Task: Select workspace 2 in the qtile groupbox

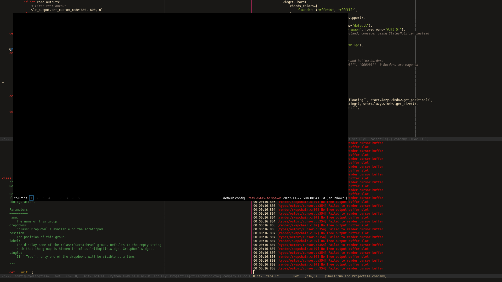Action: click(x=37, y=198)
